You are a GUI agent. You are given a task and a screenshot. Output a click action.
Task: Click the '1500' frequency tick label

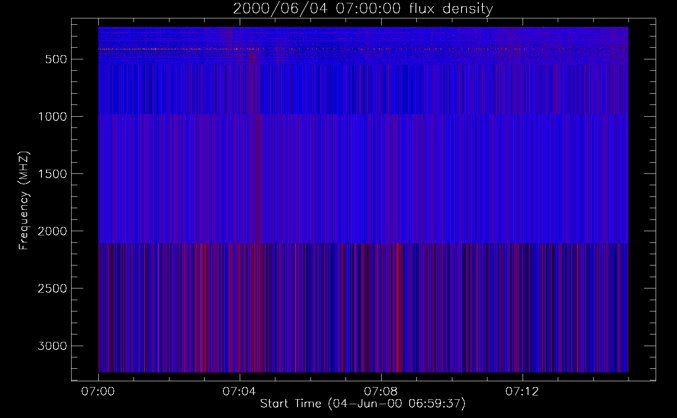point(52,174)
